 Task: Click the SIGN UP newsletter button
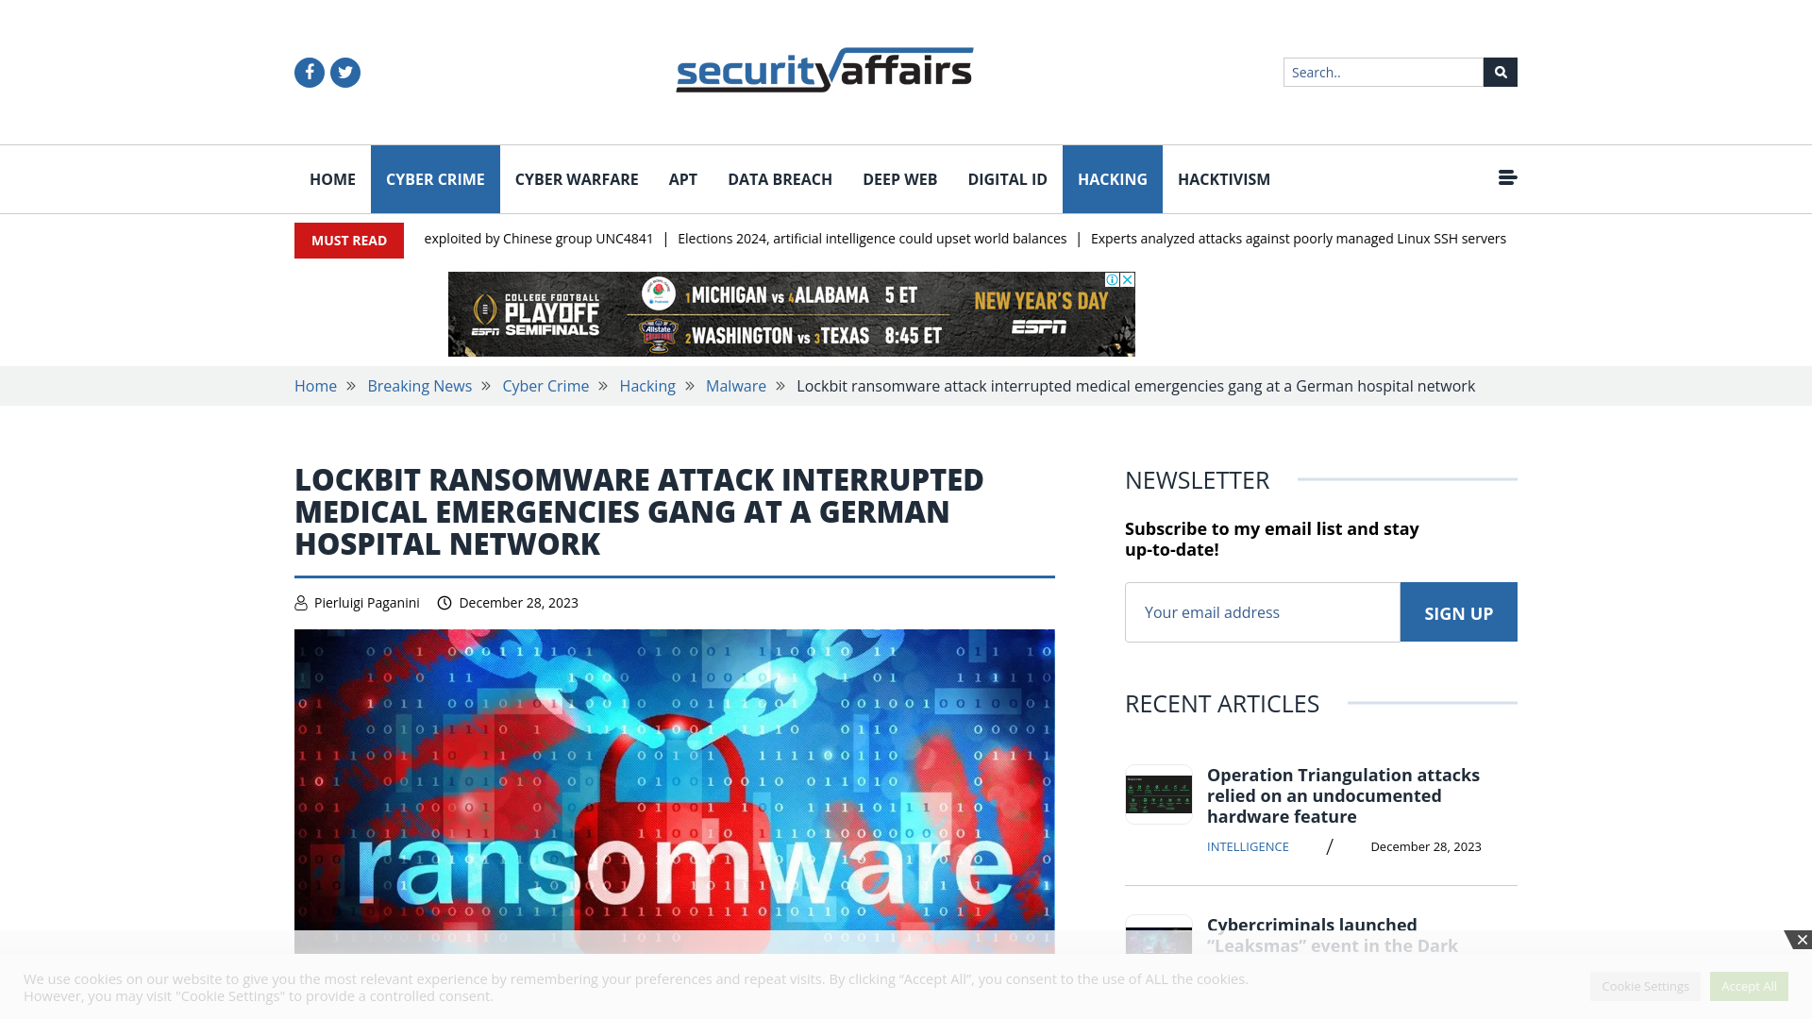(1458, 610)
